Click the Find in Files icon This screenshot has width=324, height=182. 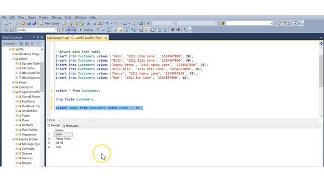[222, 23]
